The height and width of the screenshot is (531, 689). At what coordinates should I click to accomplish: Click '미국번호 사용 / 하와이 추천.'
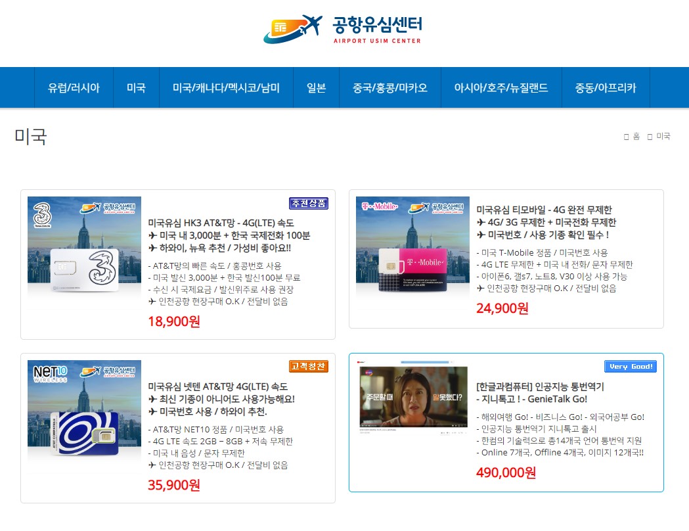(x=213, y=411)
